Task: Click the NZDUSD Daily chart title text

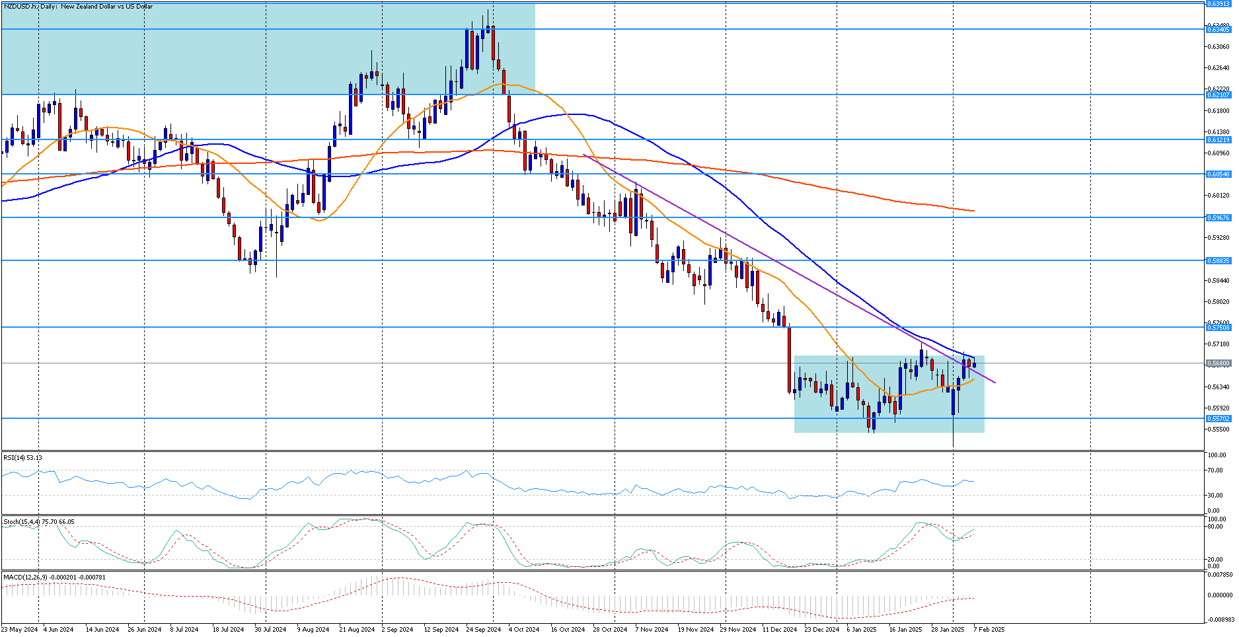Action: pyautogui.click(x=78, y=7)
